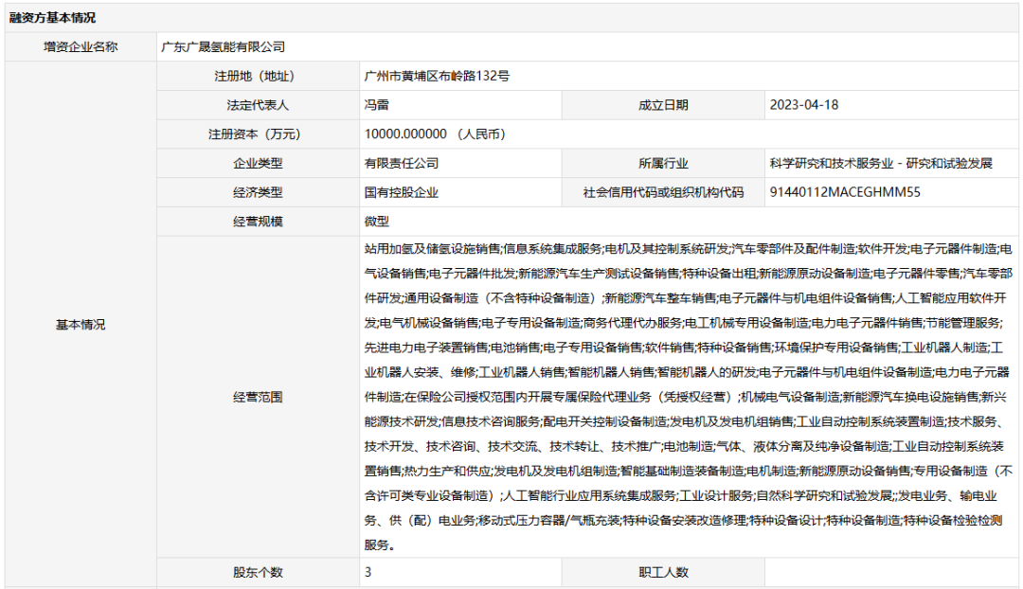Select the value 有限责任公司
Screen dimensions: 1023x589
402,164
